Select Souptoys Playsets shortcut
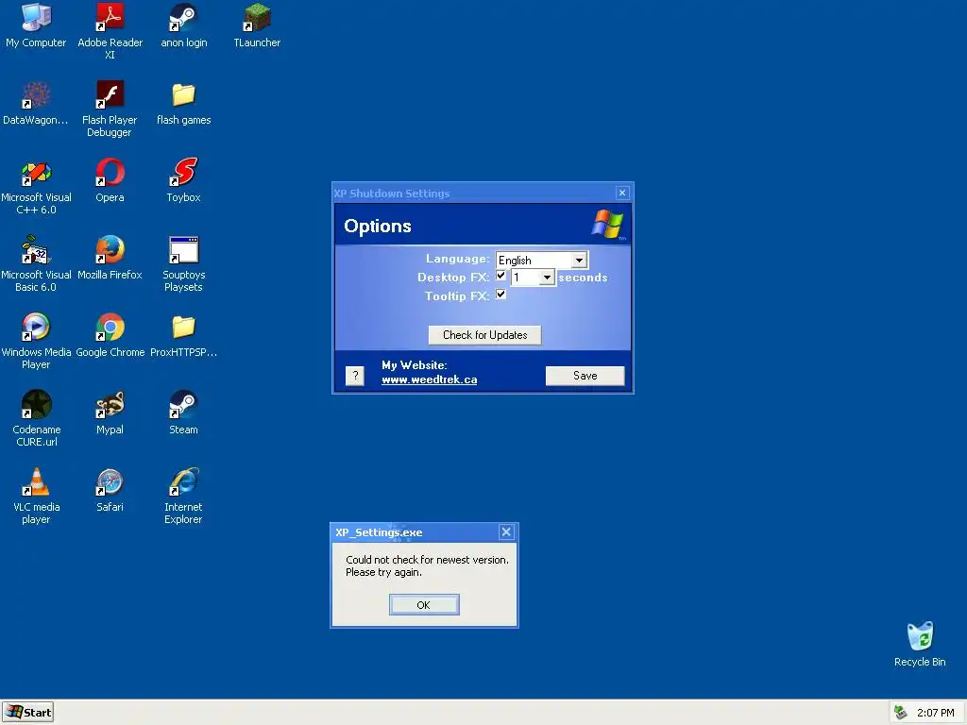The height and width of the screenshot is (725, 967). (x=183, y=263)
